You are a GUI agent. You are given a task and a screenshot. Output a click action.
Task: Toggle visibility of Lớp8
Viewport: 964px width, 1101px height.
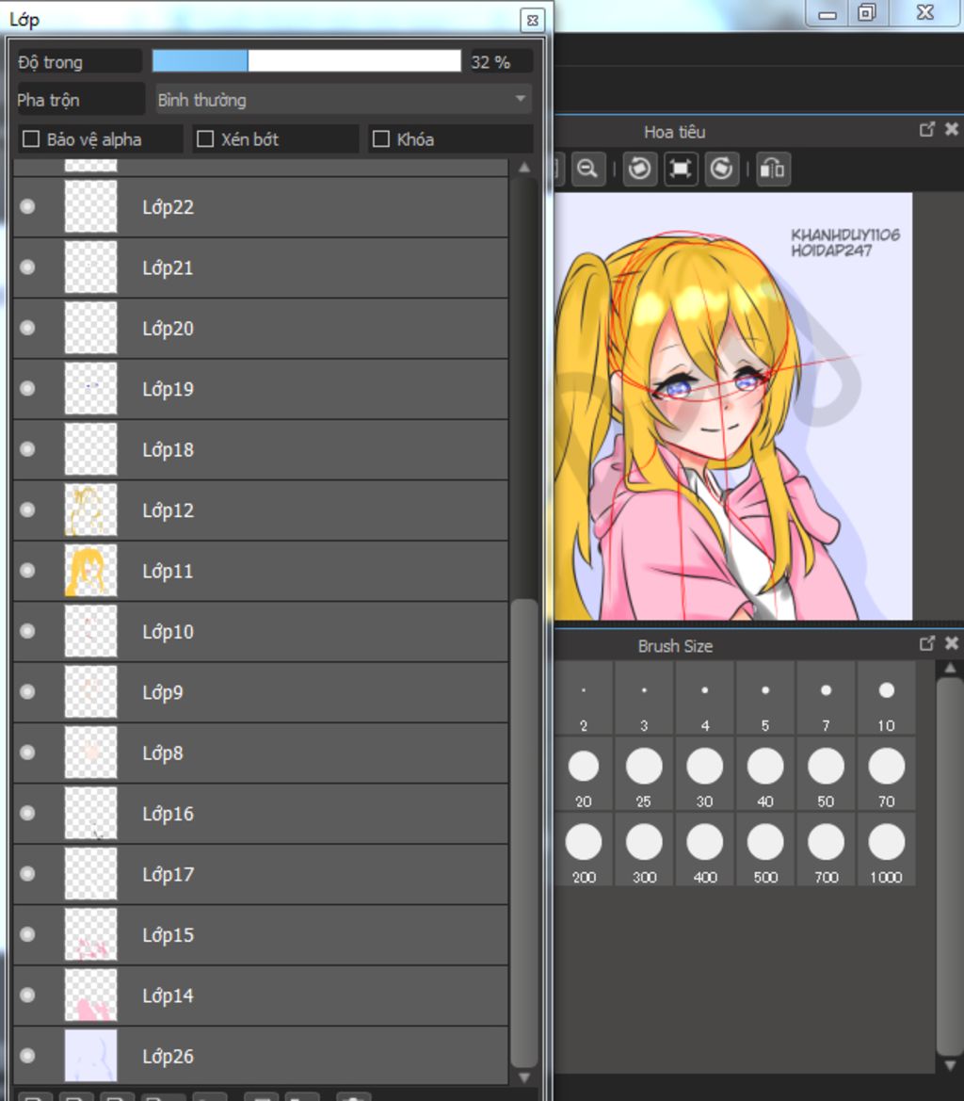point(27,753)
